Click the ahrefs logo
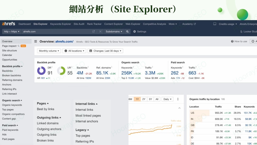Screen dimensions: 257x145 coord(9,24)
